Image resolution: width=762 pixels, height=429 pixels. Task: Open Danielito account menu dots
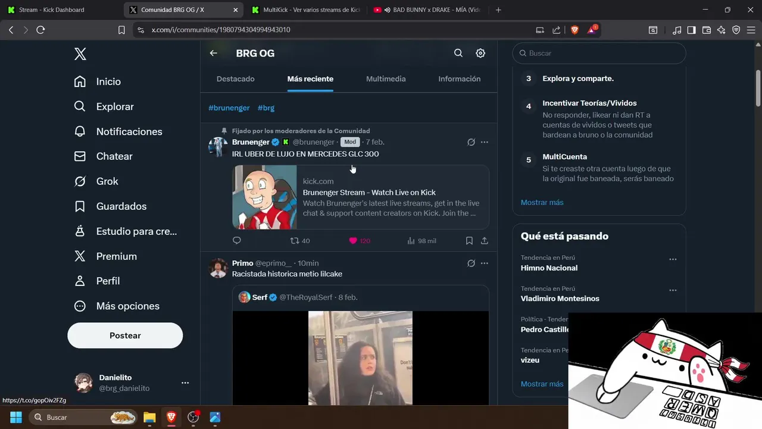coord(185,383)
